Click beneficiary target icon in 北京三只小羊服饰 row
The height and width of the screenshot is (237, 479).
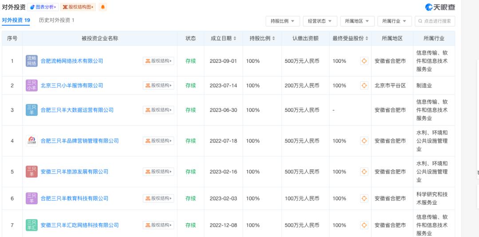click(364, 86)
